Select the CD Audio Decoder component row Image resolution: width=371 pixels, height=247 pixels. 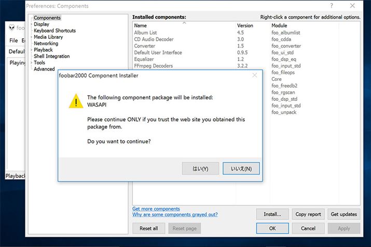(246, 39)
